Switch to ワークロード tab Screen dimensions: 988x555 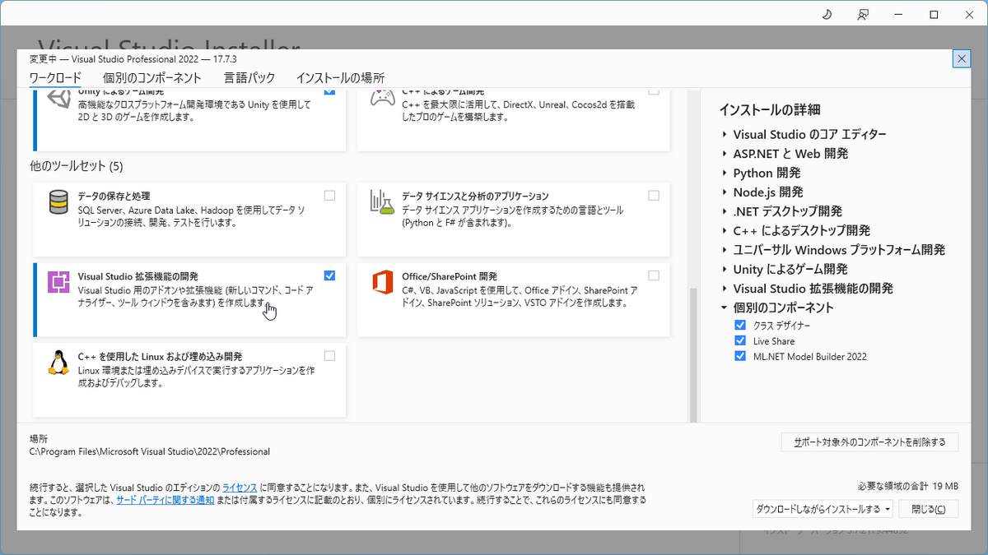(55, 78)
